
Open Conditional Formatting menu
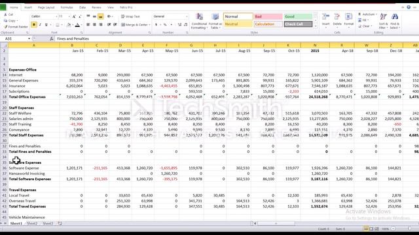coord(199,21)
